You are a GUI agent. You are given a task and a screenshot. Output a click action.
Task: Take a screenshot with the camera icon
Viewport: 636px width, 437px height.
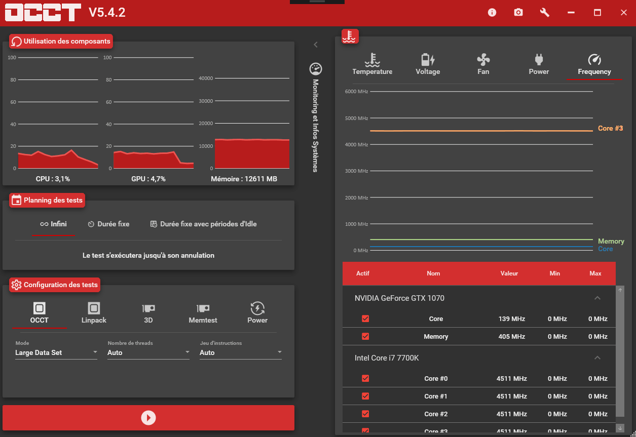tap(518, 12)
